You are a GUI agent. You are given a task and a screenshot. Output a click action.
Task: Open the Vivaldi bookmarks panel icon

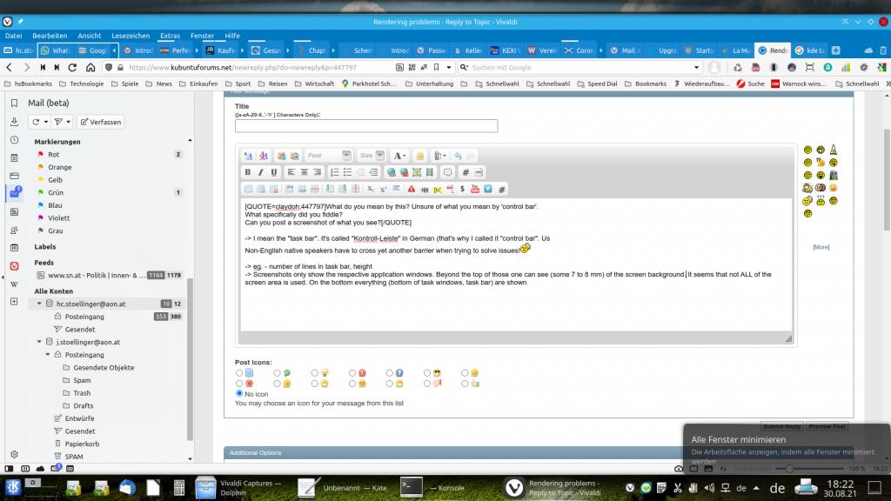click(x=14, y=102)
